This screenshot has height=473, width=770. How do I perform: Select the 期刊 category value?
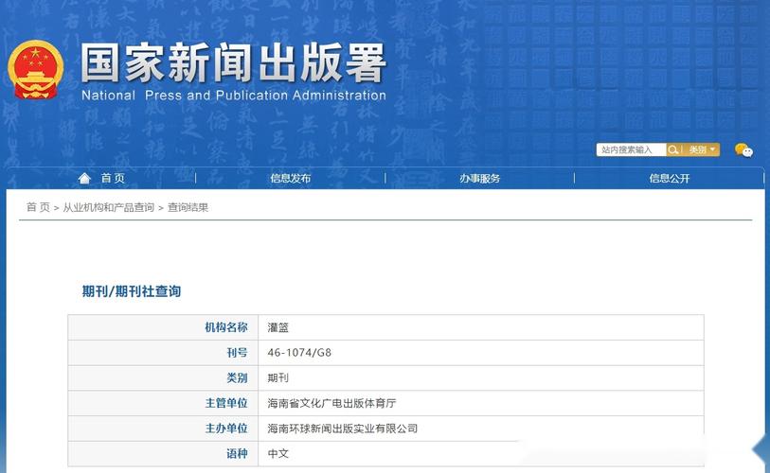pyautogui.click(x=278, y=377)
